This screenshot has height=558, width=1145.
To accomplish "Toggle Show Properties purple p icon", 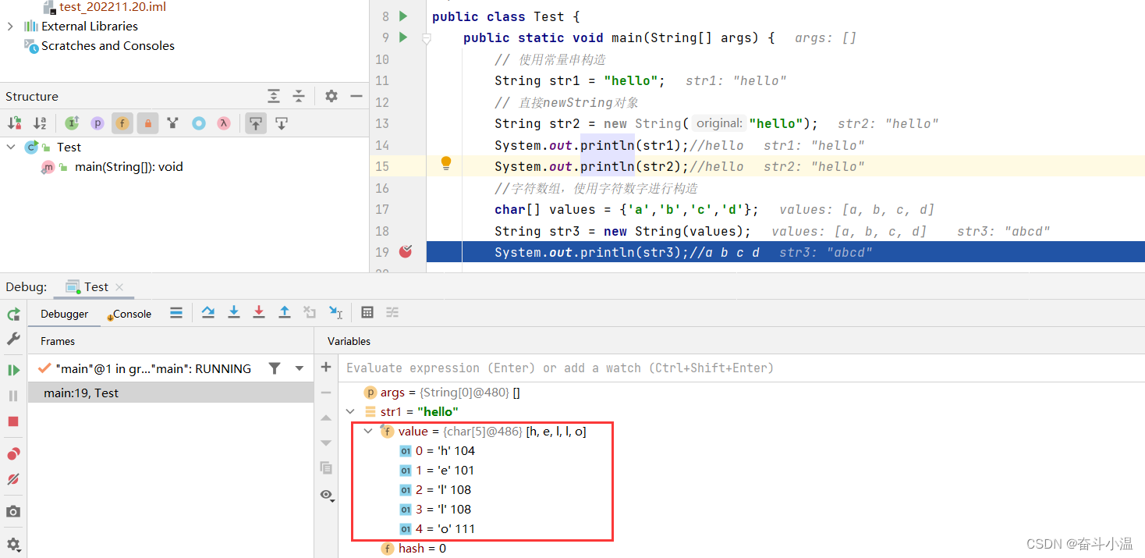I will coord(97,123).
